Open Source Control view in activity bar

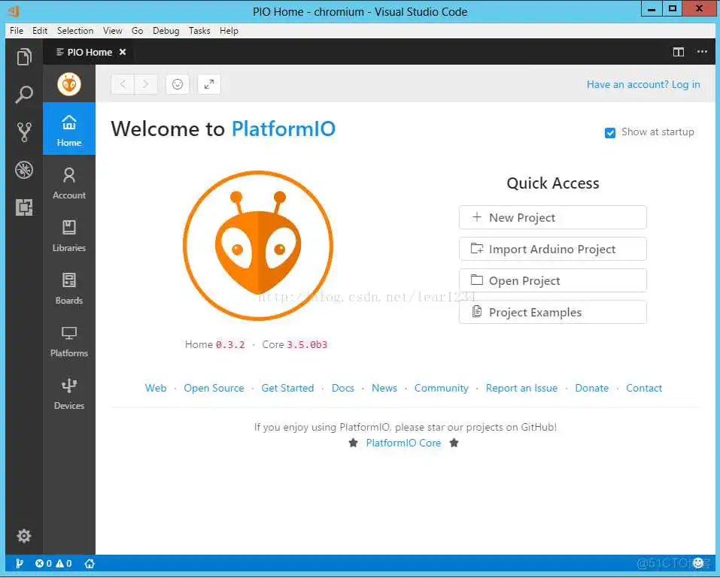coord(24,132)
